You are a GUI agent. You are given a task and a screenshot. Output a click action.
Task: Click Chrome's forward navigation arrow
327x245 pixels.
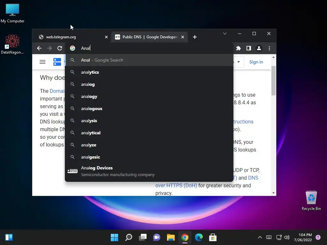[49, 48]
